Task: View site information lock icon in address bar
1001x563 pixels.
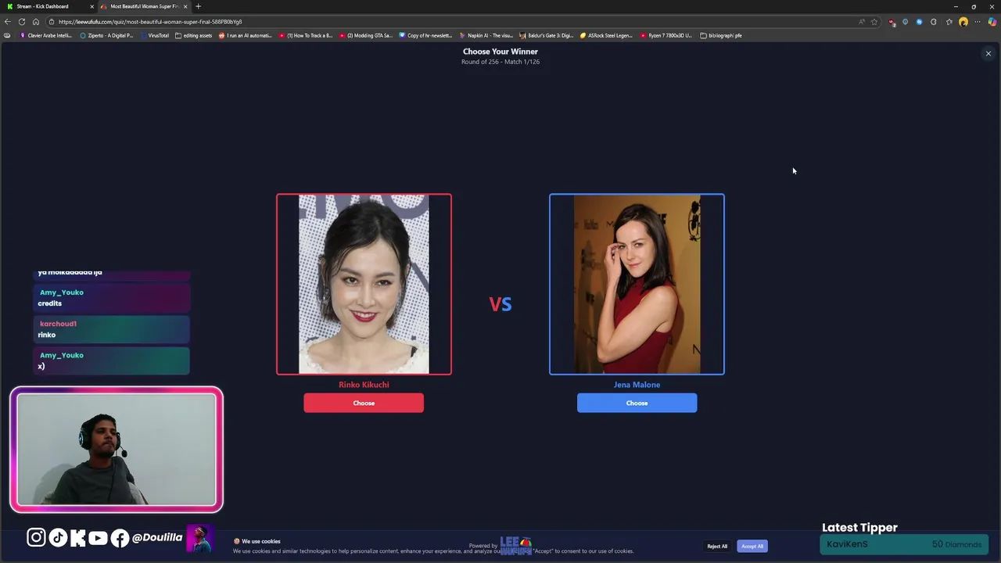Action: pos(52,22)
